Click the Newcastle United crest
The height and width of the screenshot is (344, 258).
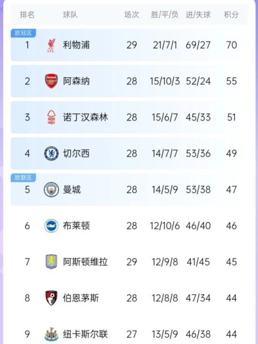pyautogui.click(x=51, y=334)
